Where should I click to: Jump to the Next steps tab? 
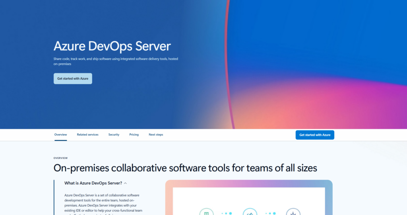tap(156, 135)
